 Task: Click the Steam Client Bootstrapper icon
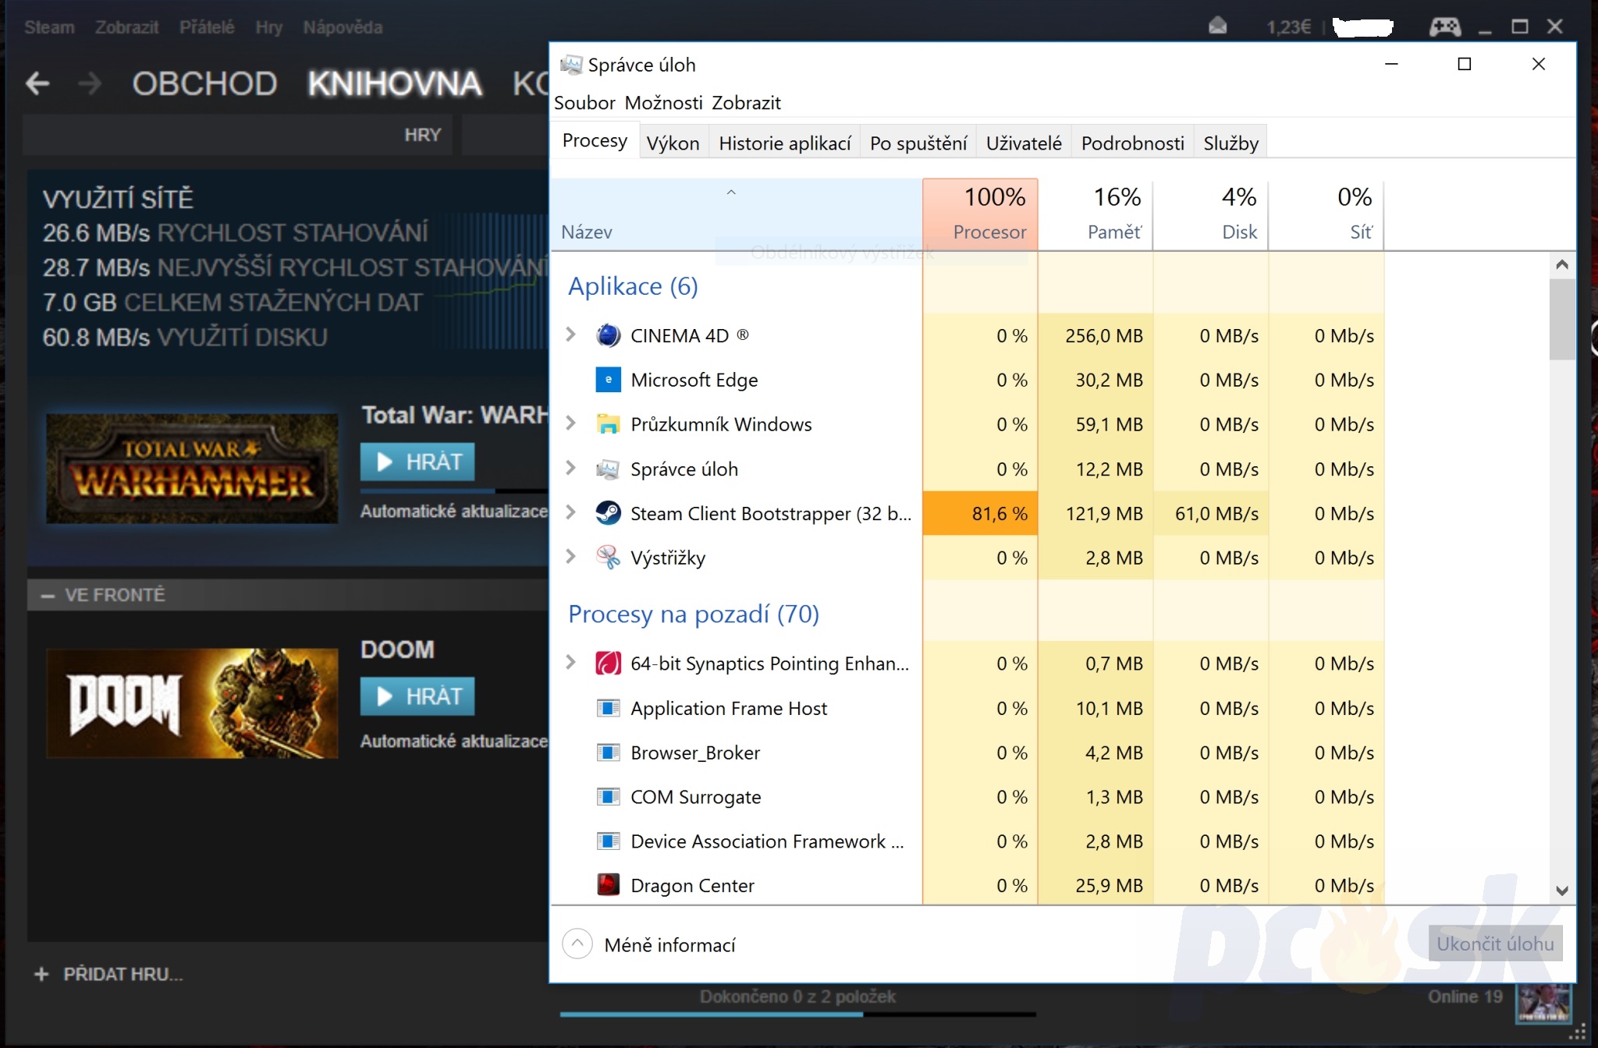tap(608, 513)
